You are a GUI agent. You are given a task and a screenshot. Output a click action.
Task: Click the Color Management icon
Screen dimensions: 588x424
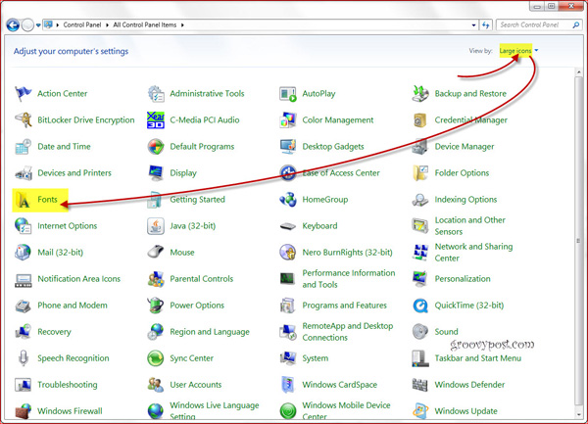[x=288, y=119]
